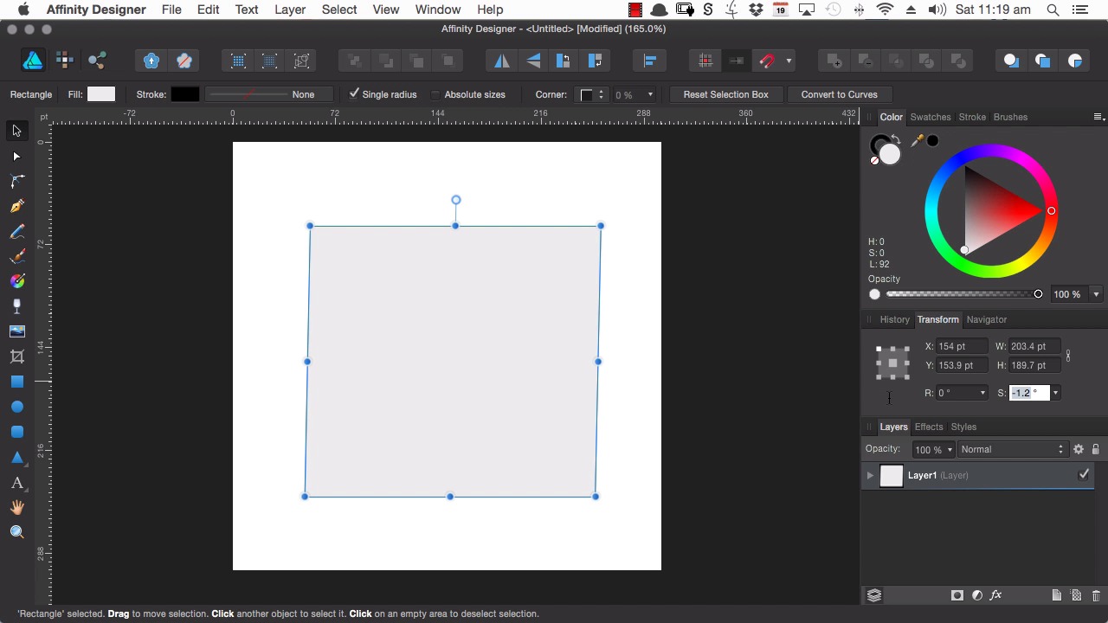Toggle snapping magnet
Viewport: 1108px width, 623px height.
coord(767,61)
